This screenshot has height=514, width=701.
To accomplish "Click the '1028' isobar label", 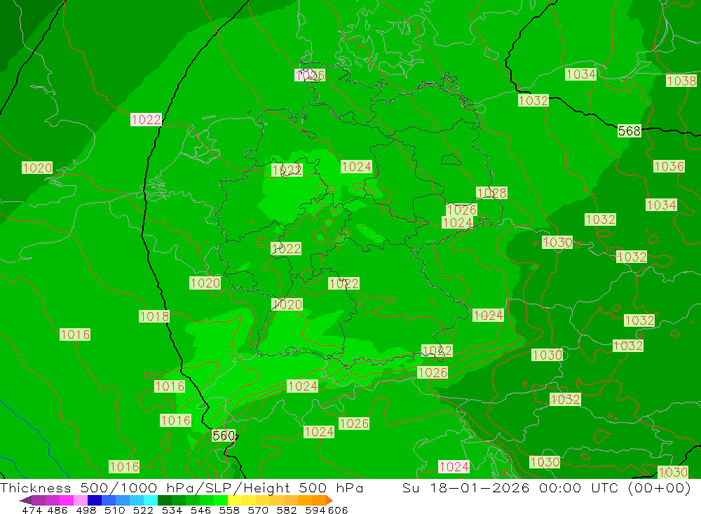I will (492, 193).
